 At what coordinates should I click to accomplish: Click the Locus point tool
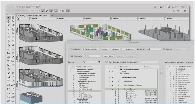click(x=8, y=29)
